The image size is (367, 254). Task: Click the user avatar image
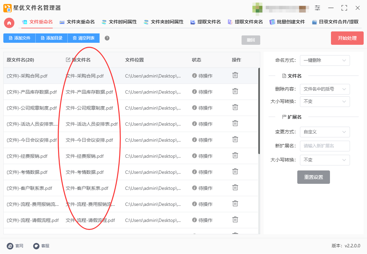257,8
